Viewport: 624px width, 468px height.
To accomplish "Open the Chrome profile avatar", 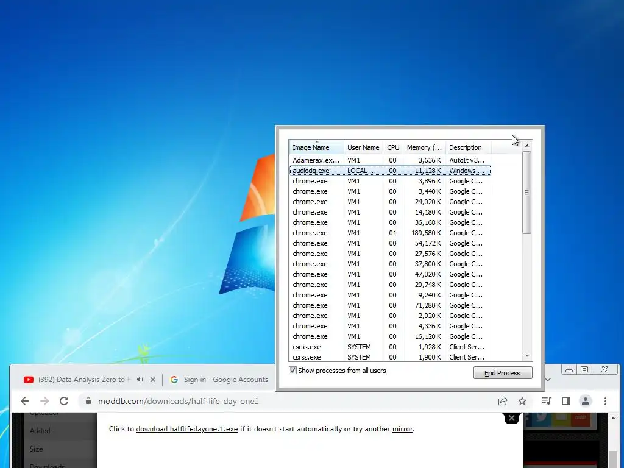I will tap(586, 401).
